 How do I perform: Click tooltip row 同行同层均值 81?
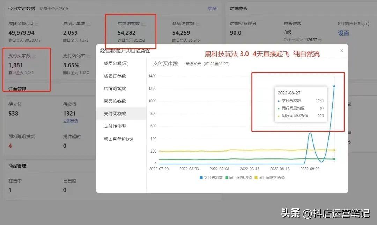pyautogui.click(x=301, y=108)
